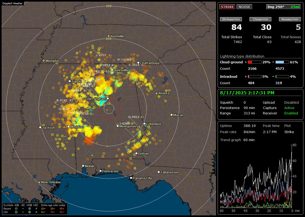Click the Recent +CG cyan legend symbol
Image resolution: width=305 pixels, height=217 pixels.
coord(29,209)
